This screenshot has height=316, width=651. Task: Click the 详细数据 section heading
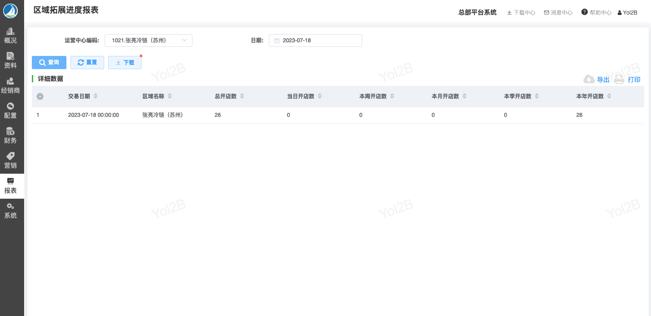[50, 79]
